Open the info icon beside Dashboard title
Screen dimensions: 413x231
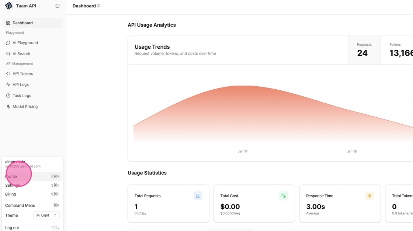coord(98,5)
